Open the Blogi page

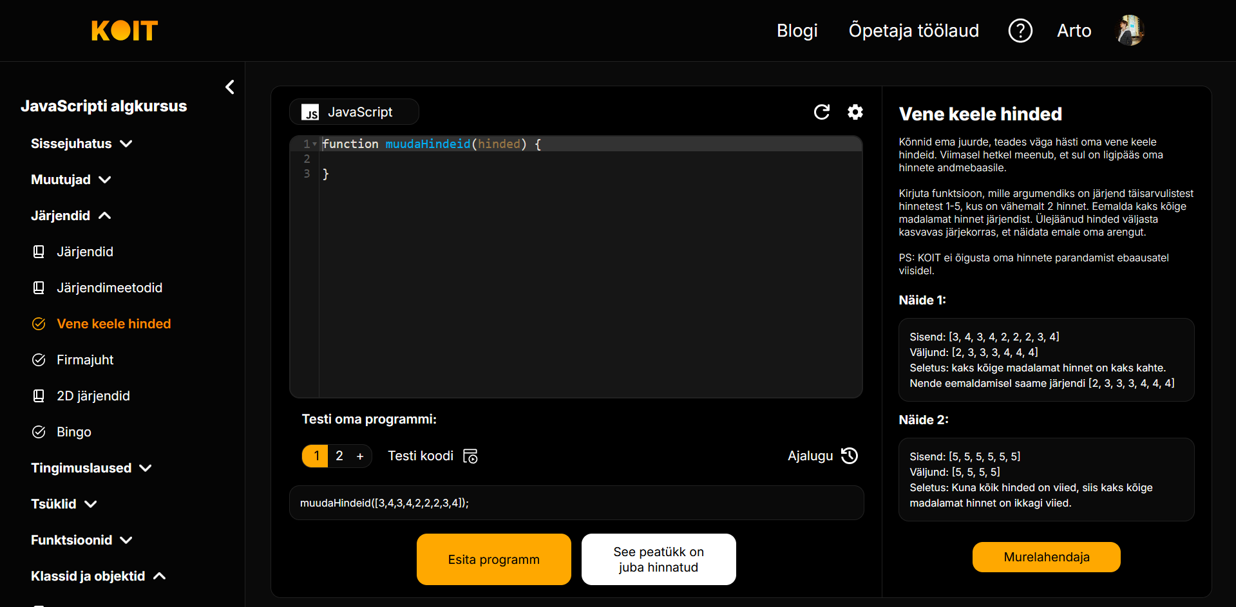coord(797,30)
